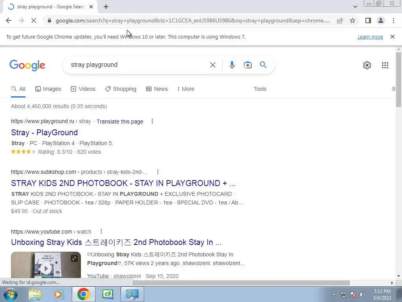Open the Unboxing Stray Kids video result
402x302 pixels.
click(x=116, y=242)
